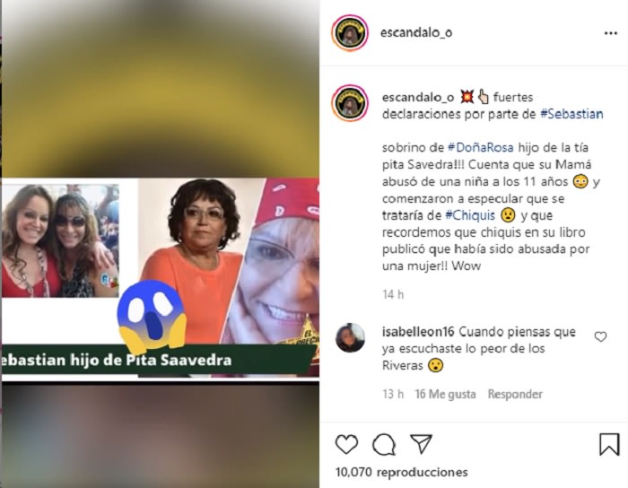Viewport: 628px width, 488px height.
Task: Like the post with the heart icon
Action: [x=346, y=444]
